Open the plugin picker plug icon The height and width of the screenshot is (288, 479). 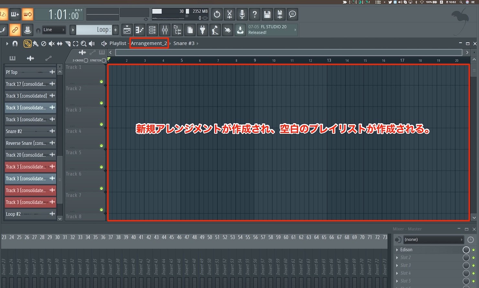(x=203, y=30)
